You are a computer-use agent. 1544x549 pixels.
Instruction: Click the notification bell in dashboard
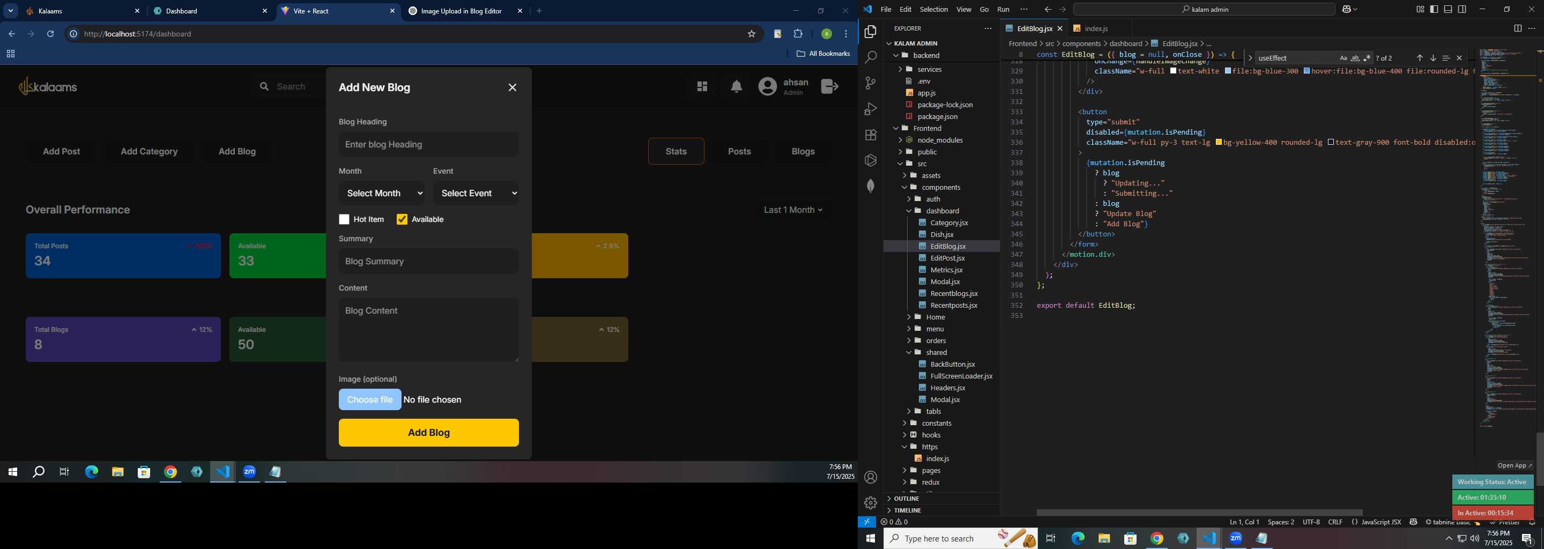tap(736, 87)
